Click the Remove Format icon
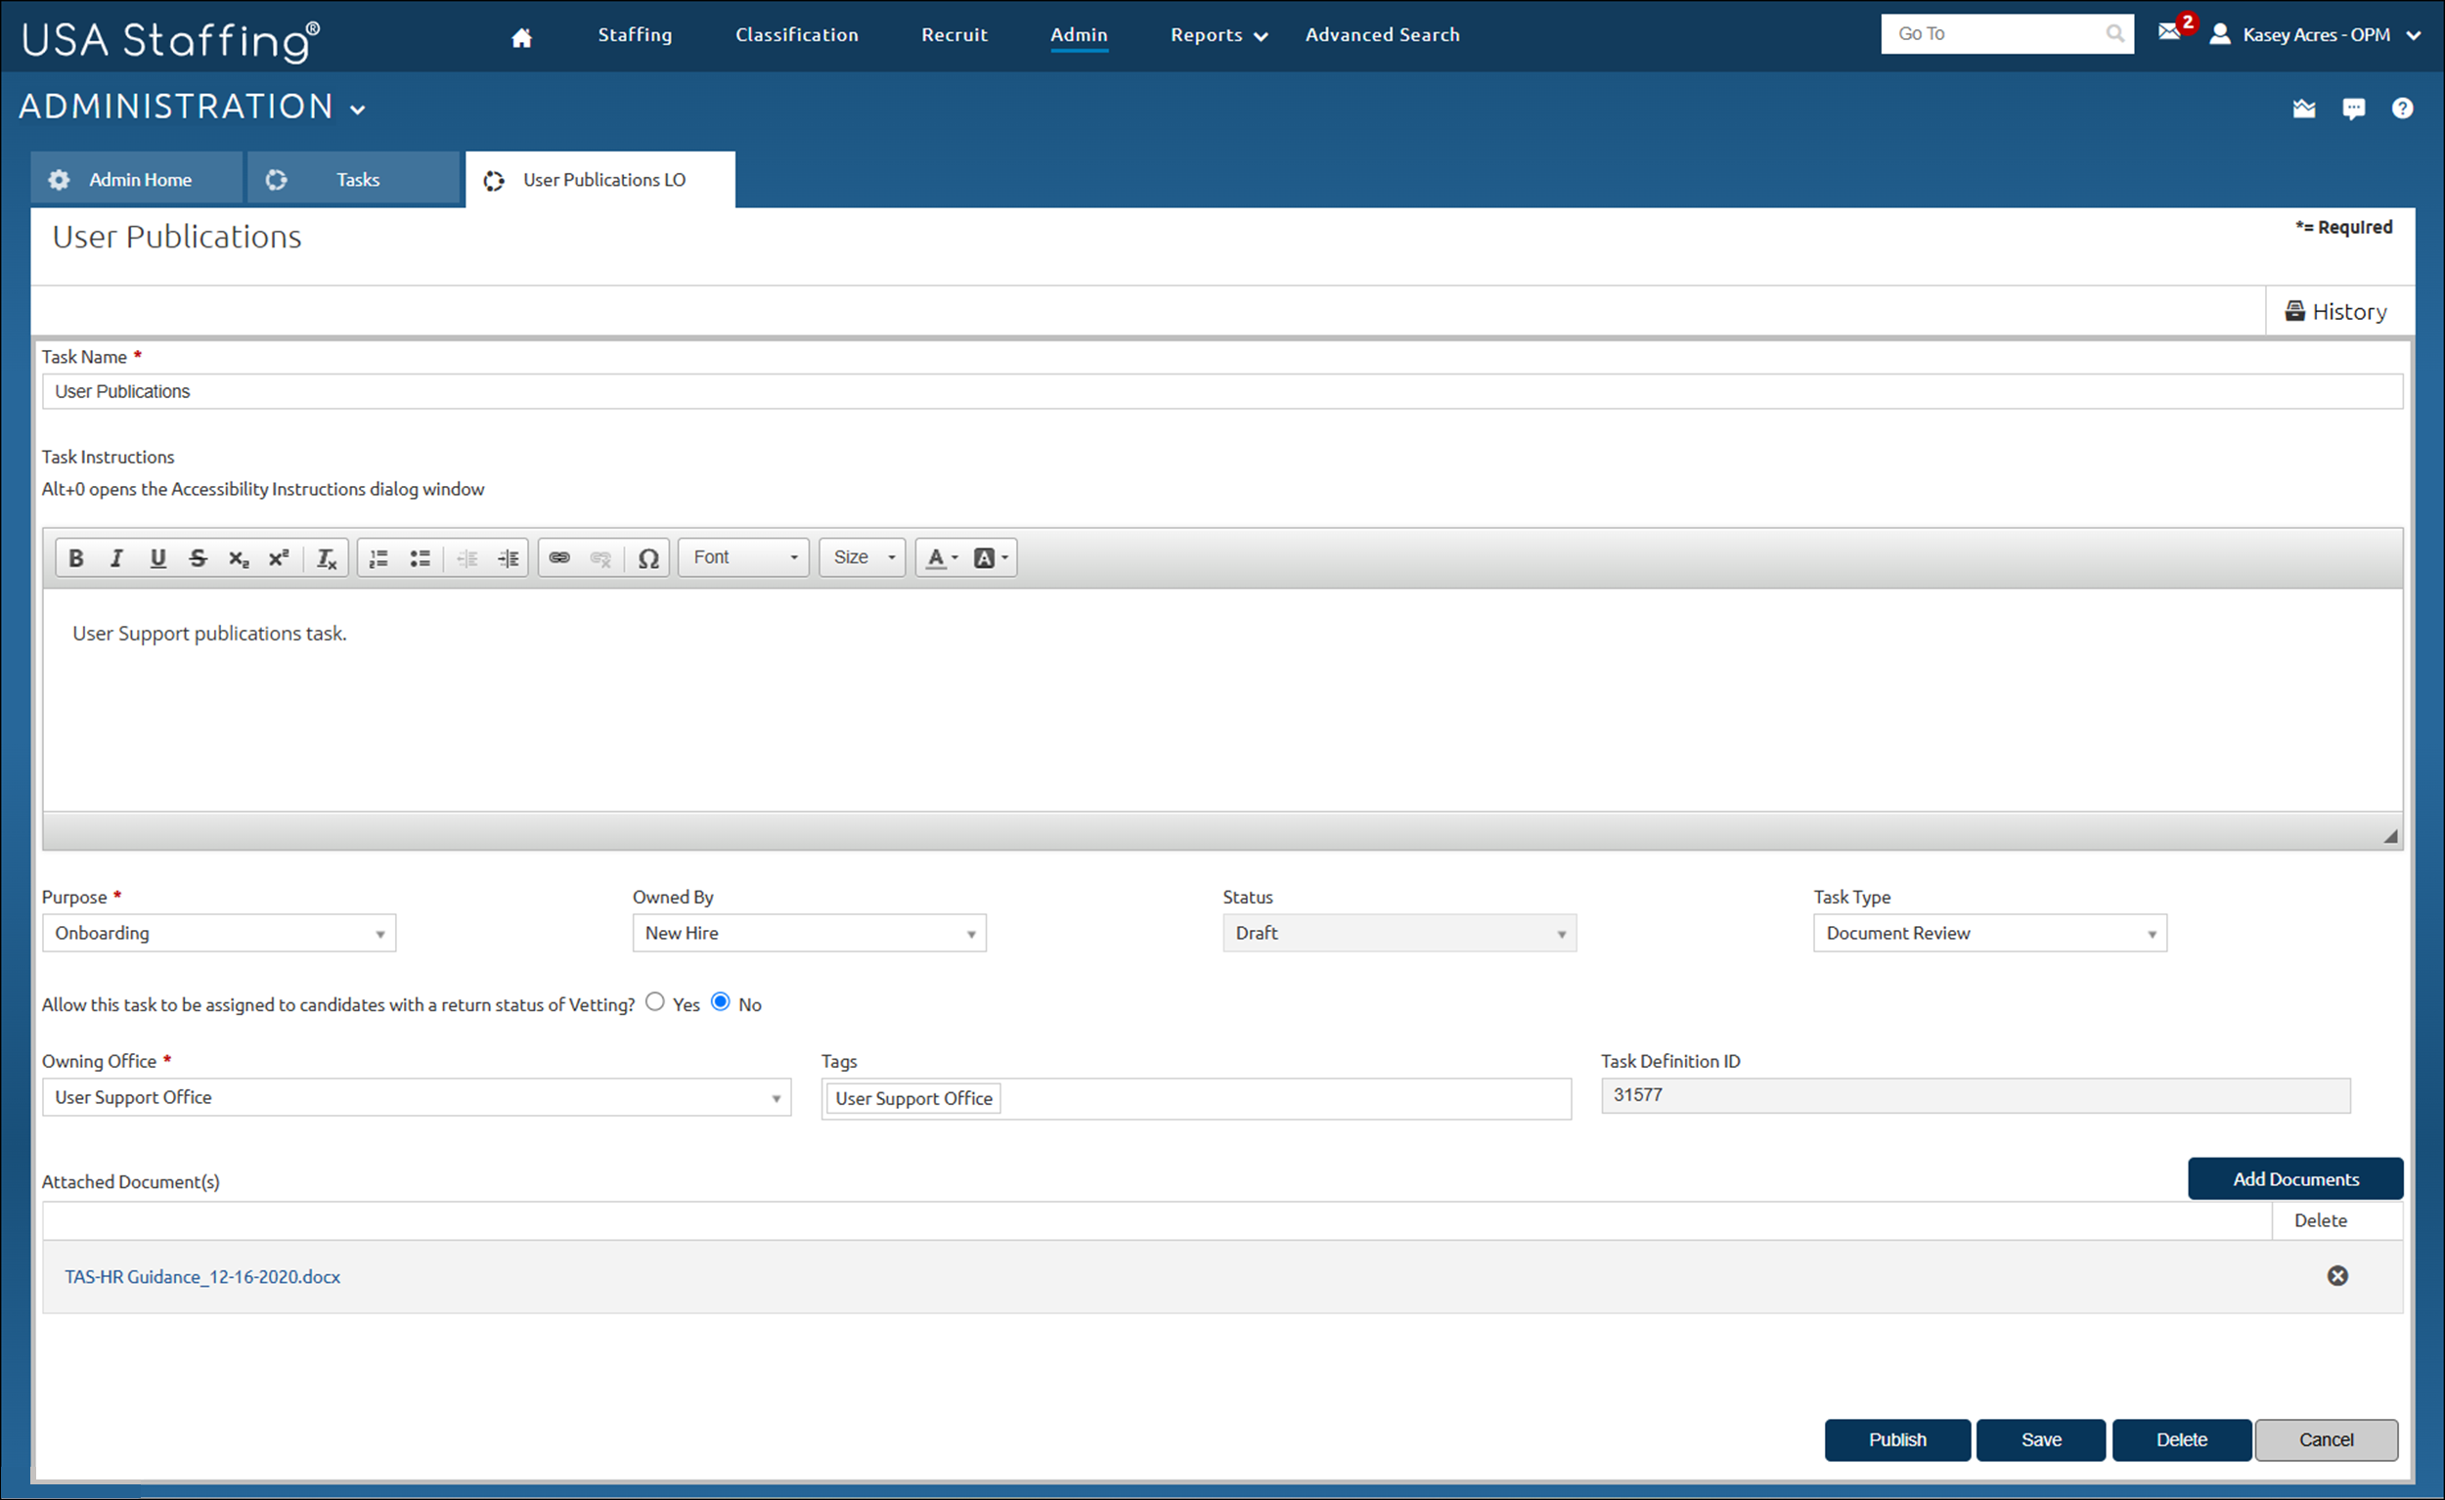 [x=327, y=557]
